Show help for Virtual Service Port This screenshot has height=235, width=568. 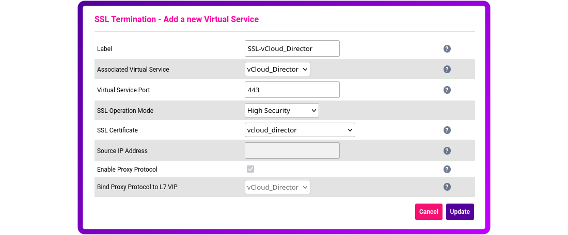(447, 90)
